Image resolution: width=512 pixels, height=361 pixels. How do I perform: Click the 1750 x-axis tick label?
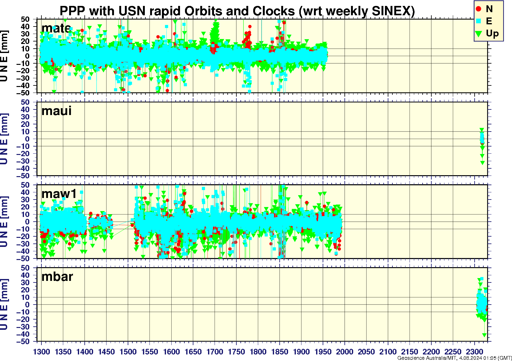(236, 352)
